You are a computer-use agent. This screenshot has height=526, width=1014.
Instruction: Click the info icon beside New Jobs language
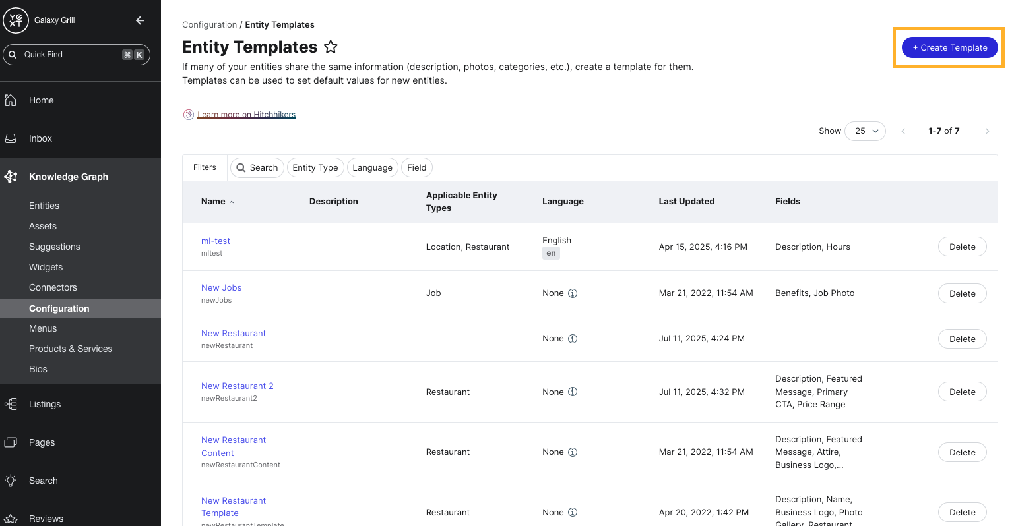pyautogui.click(x=572, y=293)
